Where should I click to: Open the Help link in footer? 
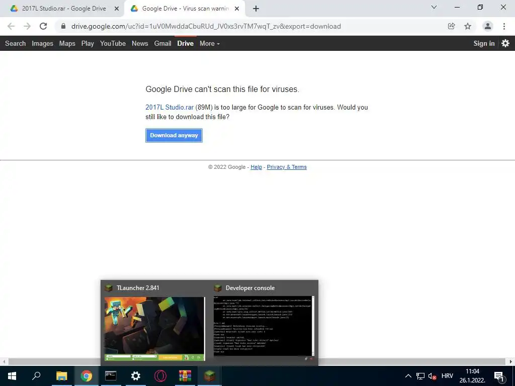point(256,167)
